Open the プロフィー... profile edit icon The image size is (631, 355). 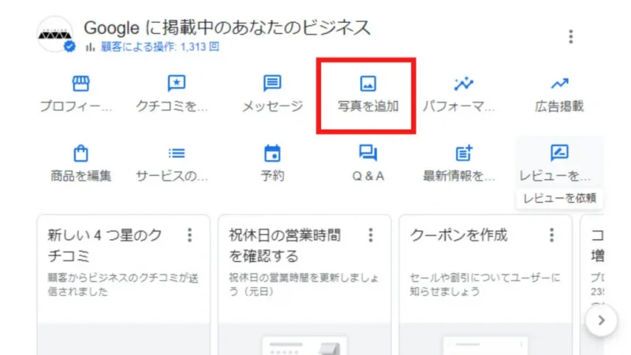[x=80, y=84]
